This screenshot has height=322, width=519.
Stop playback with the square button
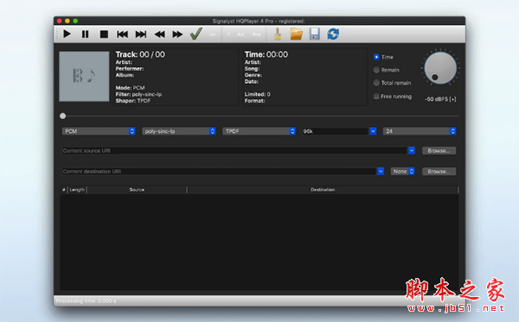coord(104,34)
